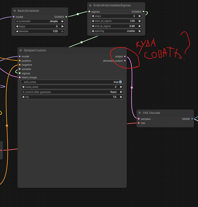Decrease cfg value with left arrow
Screen dimensions: 198x207
coord(23,97)
